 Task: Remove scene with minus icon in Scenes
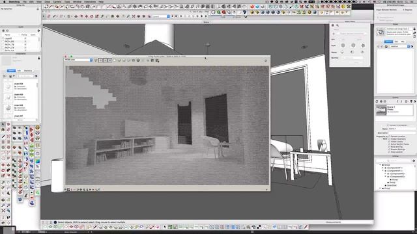[x=385, y=101]
